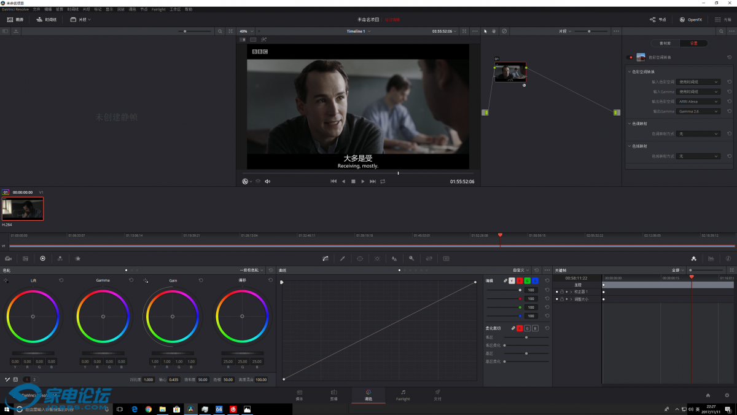Open the Curves palette icon

click(326, 259)
